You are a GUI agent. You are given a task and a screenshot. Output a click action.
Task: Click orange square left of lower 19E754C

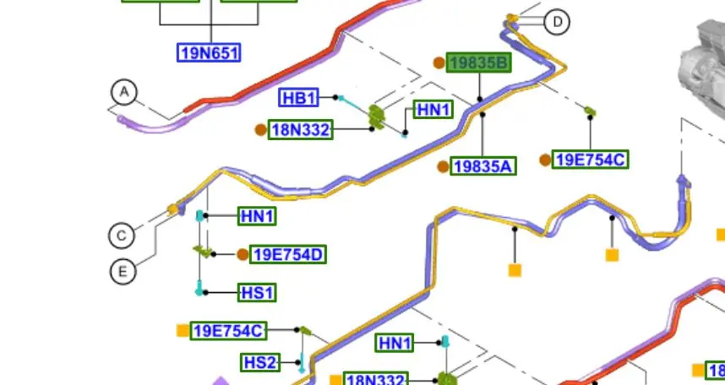pos(183,330)
